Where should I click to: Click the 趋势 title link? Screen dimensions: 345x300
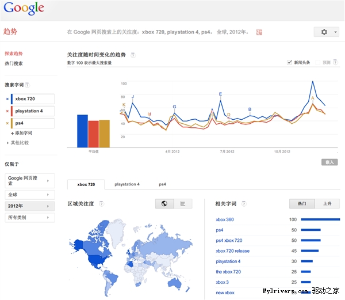10,32
